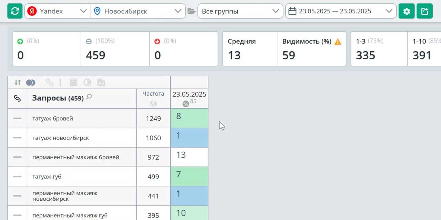Click the chain link icon in table toolbar
Viewport: 441px width, 220px height.
tap(50, 82)
